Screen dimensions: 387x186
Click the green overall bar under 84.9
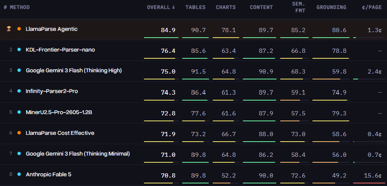[161, 37]
